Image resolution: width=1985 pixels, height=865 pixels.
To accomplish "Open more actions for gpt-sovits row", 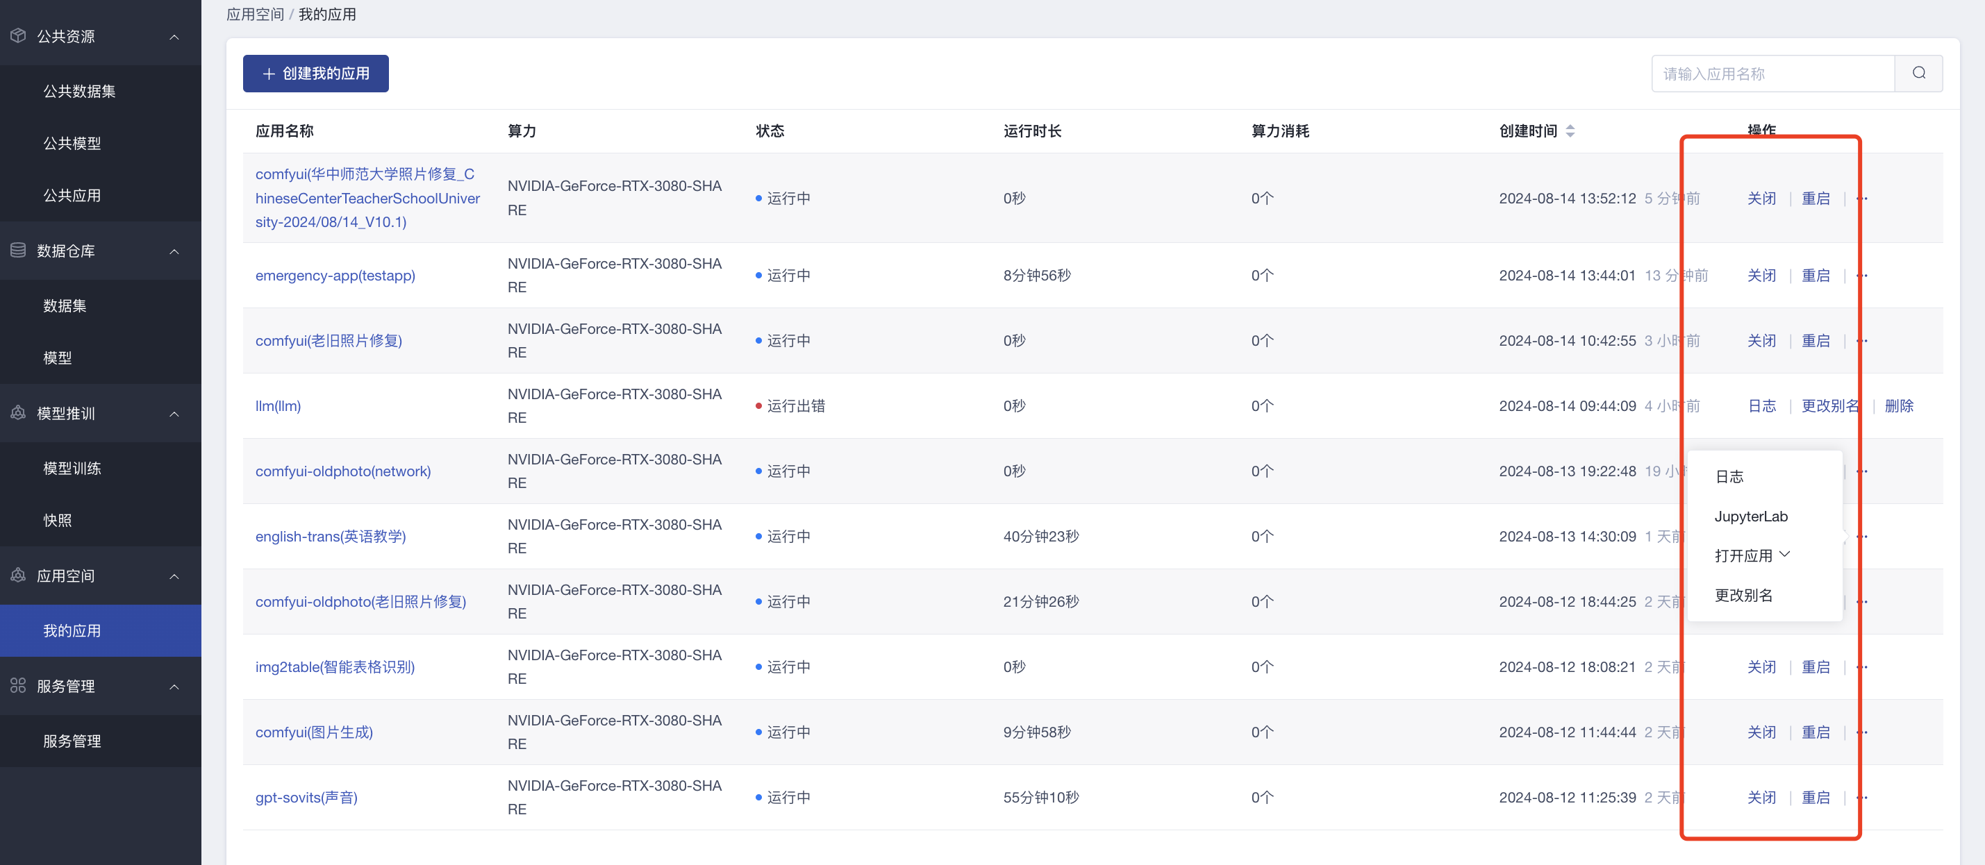I will pos(1861,797).
